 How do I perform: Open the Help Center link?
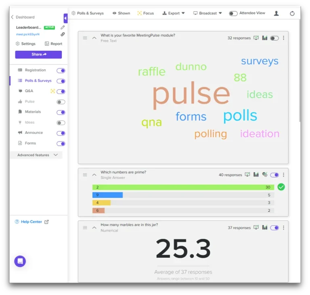point(31,222)
